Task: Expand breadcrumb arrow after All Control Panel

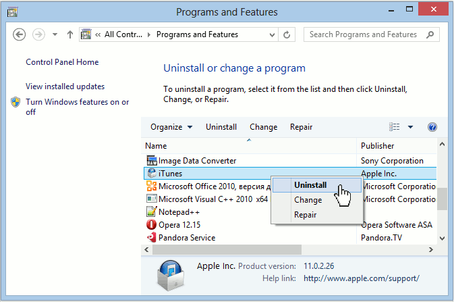Action: (x=149, y=35)
